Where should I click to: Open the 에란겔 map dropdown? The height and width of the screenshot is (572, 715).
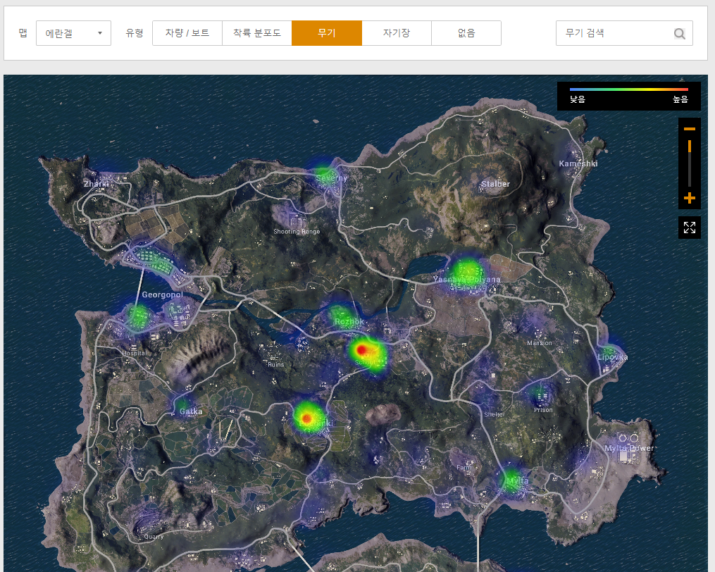73,33
